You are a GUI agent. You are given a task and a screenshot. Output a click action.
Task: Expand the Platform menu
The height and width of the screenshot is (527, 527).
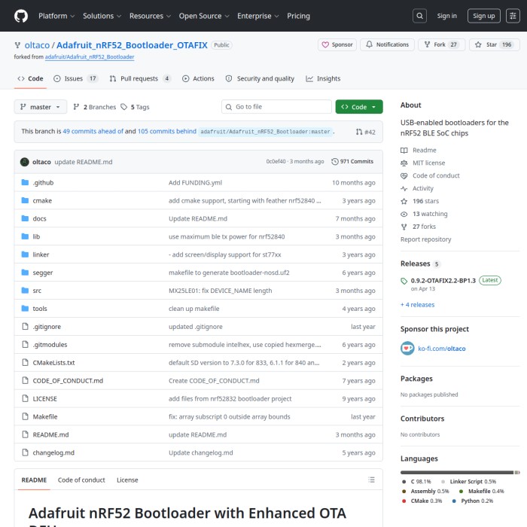pos(56,16)
